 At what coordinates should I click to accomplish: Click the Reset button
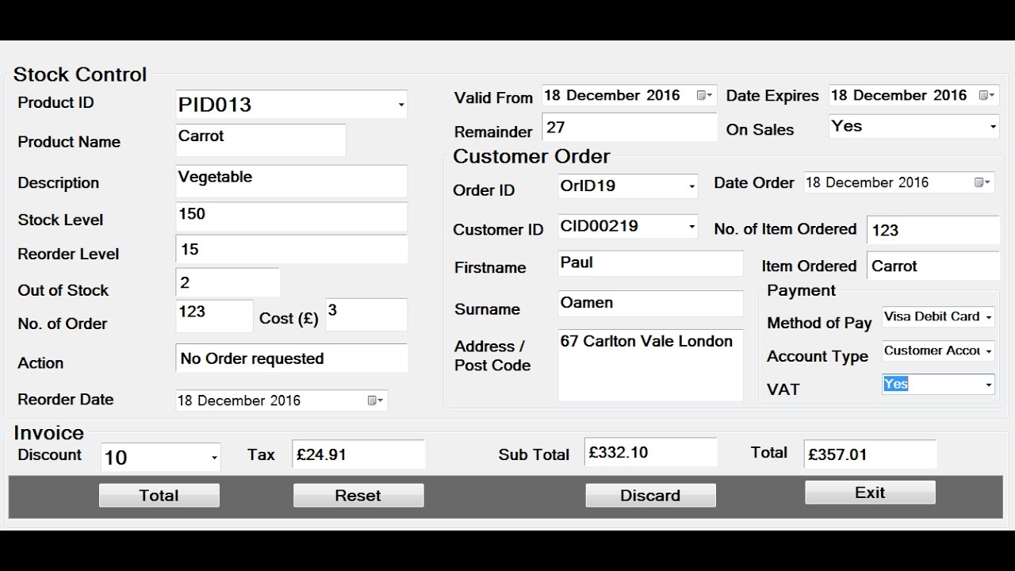tap(358, 496)
